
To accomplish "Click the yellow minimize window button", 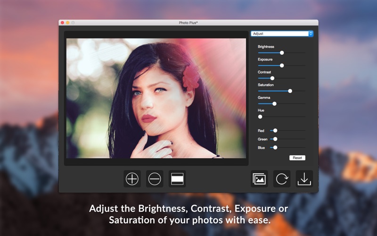I will [x=67, y=23].
